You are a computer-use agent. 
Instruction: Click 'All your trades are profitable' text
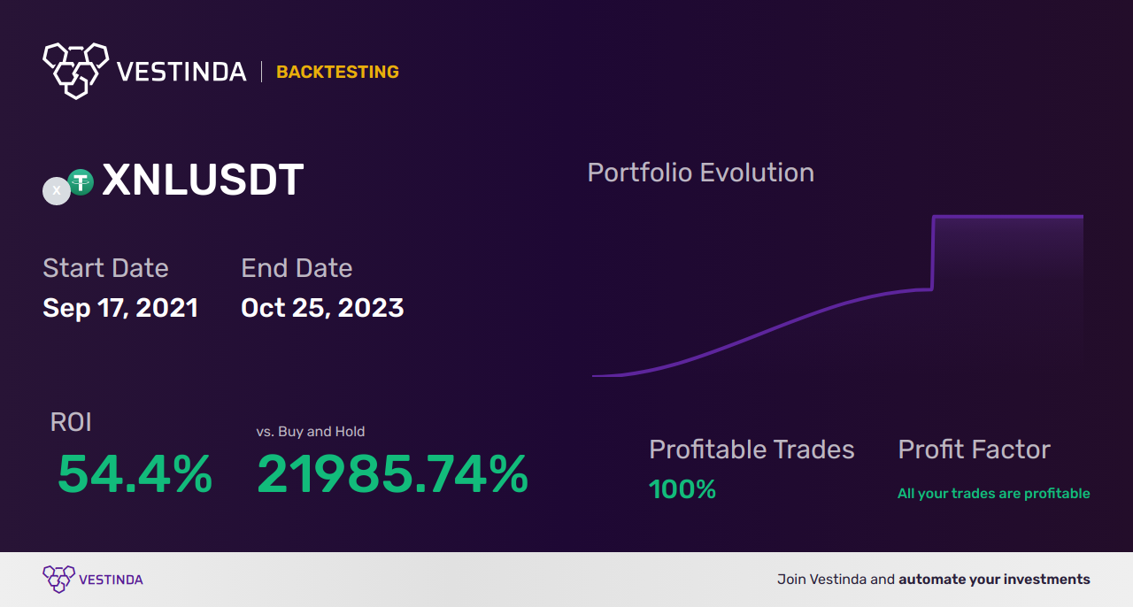[x=994, y=494]
